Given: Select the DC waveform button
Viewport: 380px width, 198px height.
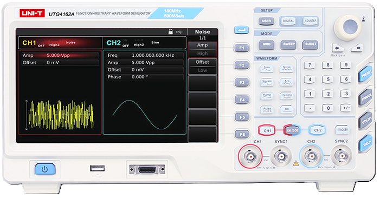Looking at the screenshot, I should point(287,110).
